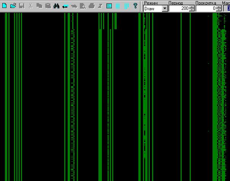This screenshot has height=181, width=230.
Task: Click the grayed-out Save floppy icon
Action: (x=22, y=6)
